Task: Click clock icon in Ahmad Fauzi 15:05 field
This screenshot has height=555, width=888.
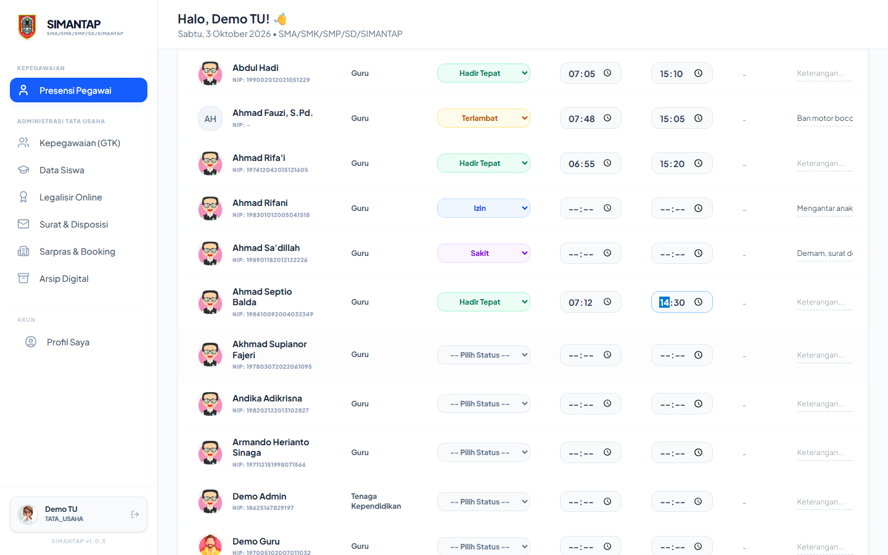Action: [698, 118]
